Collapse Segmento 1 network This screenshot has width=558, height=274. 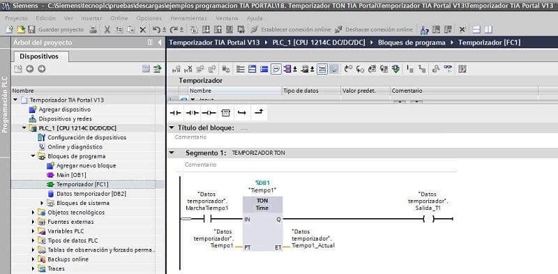click(172, 153)
